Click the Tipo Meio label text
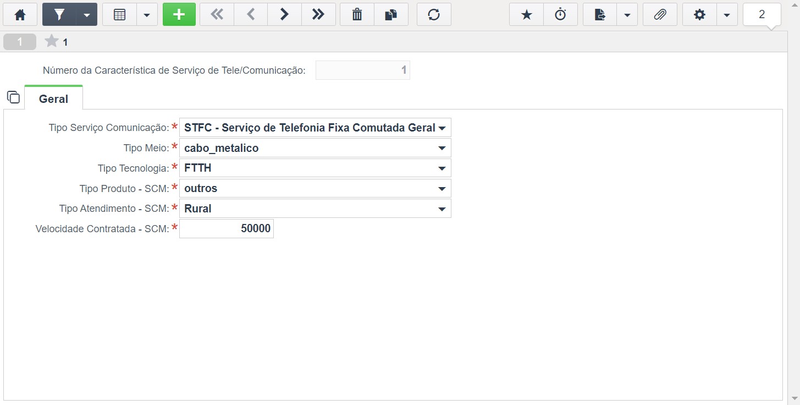Image resolution: width=800 pixels, height=405 pixels. (146, 148)
